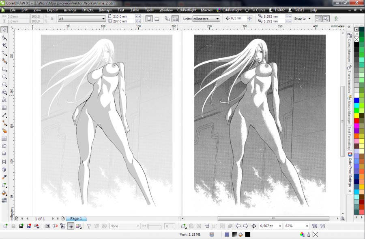Select the Extrude tool
Image resolution: width=365 pixels, height=239 pixels.
tap(4, 169)
